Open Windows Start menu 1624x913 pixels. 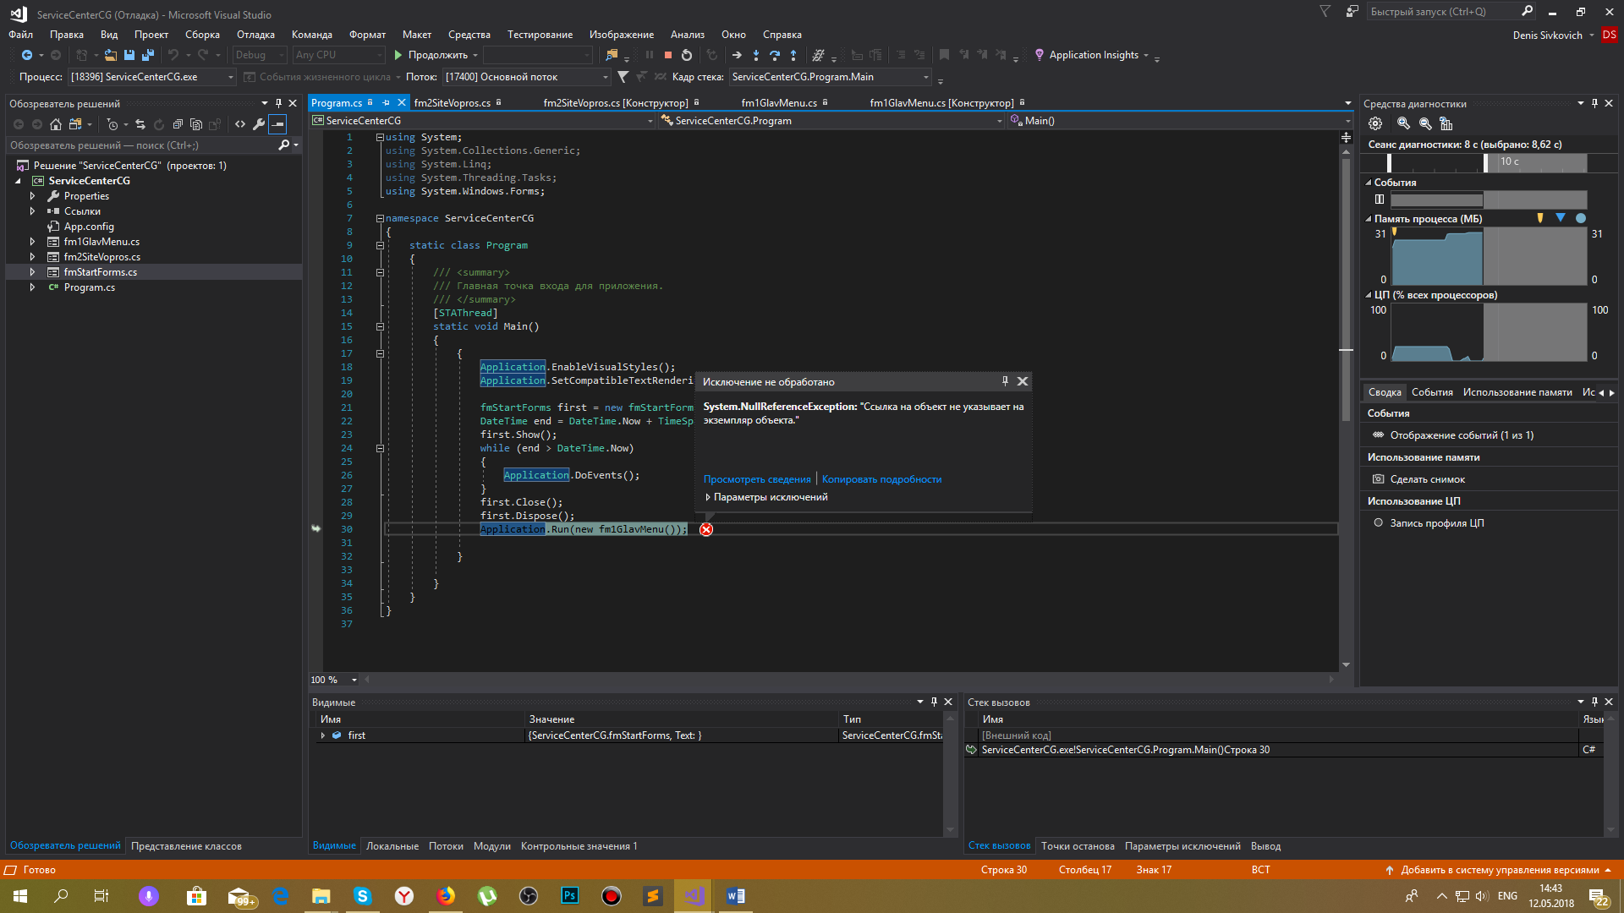(20, 896)
